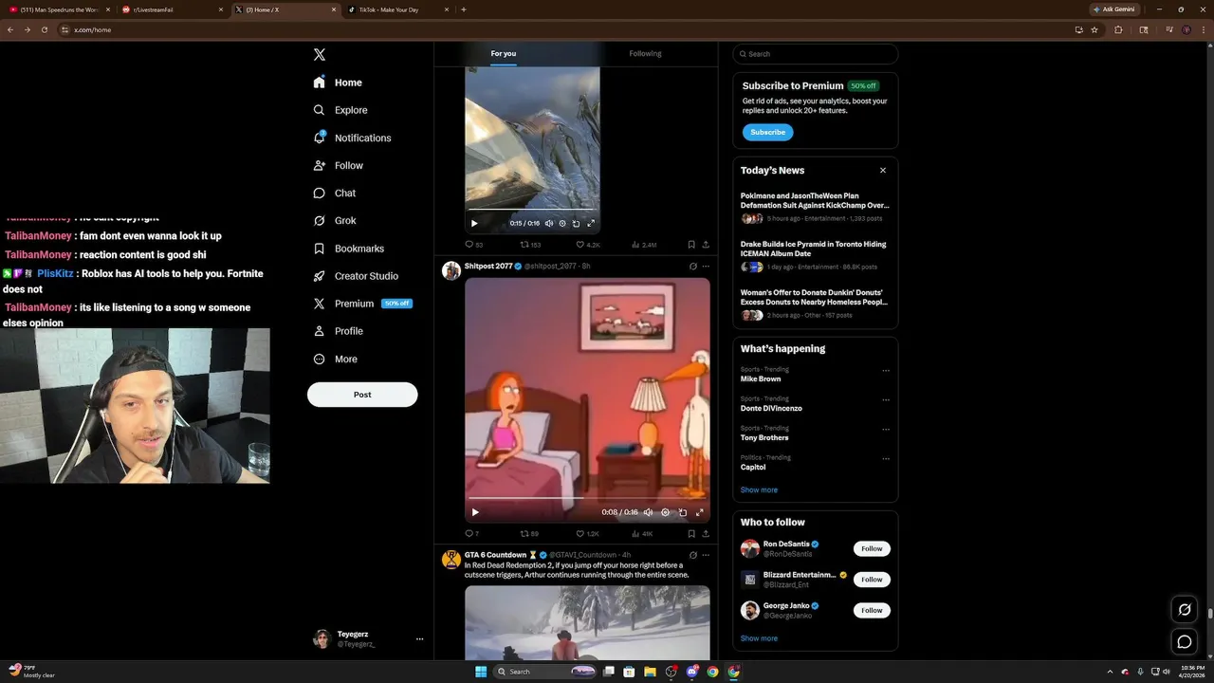Image resolution: width=1214 pixels, height=683 pixels.
Task: Fullscreen the Shitpost 2077 video
Action: pyautogui.click(x=700, y=512)
